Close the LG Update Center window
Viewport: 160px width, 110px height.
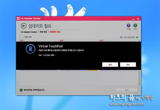138,19
